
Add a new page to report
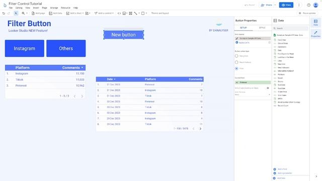coord(38,13)
